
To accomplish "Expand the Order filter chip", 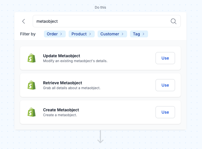I will tap(55, 34).
